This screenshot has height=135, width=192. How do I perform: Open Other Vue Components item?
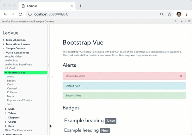point(18,130)
